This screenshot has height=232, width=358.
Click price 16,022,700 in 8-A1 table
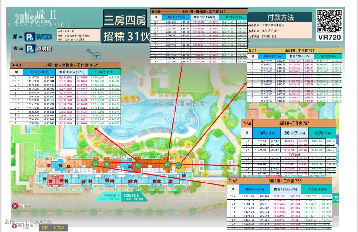pos(266,61)
